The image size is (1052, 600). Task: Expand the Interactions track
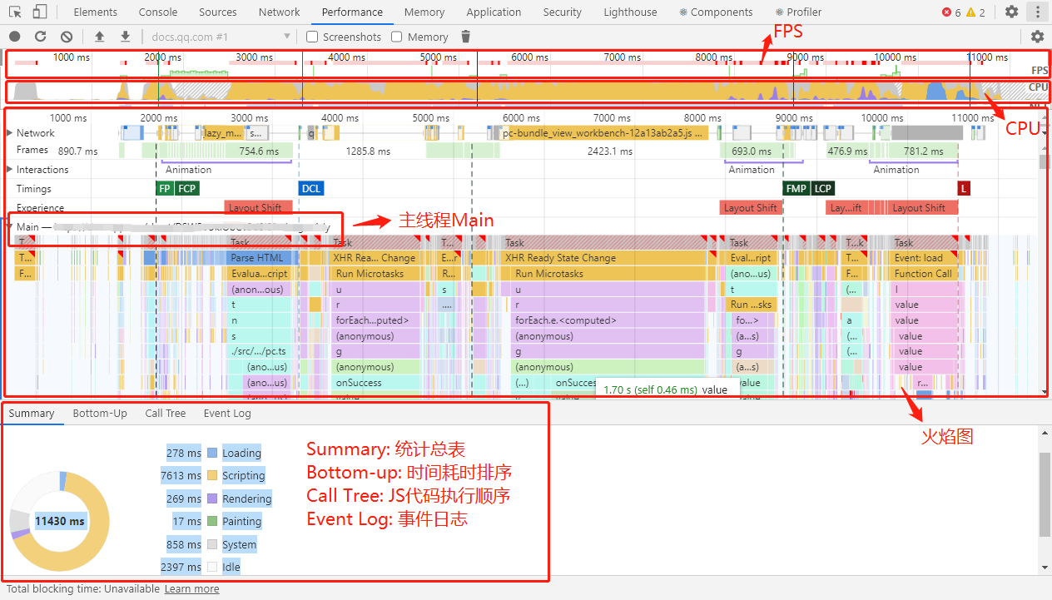tap(10, 170)
